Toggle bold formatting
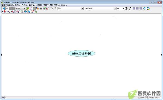Viewport: 163px width, 100px height. 127,8
